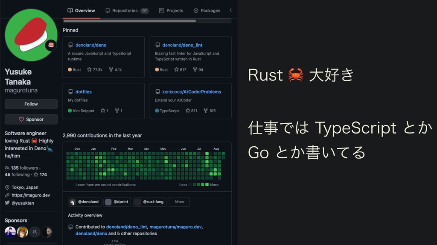Switch to the Repositories tab
This screenshot has height=245, width=437.
pos(127,11)
